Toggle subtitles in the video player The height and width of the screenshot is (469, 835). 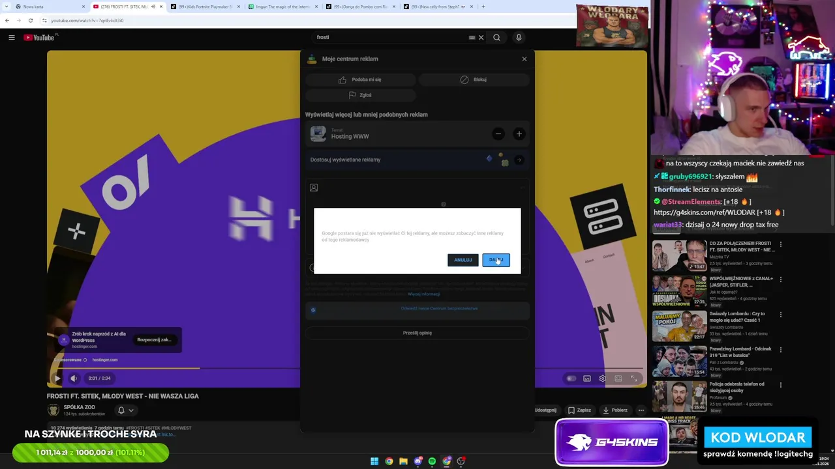click(587, 378)
